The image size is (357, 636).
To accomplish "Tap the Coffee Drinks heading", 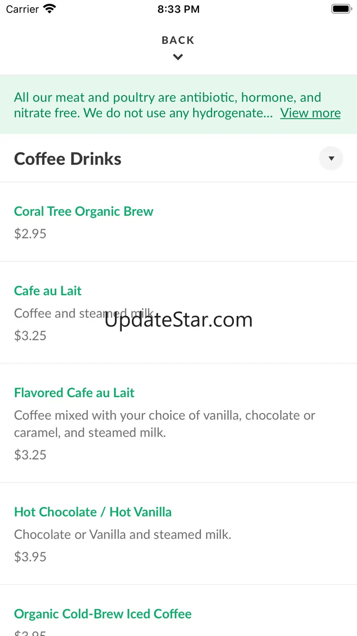I will tap(68, 159).
